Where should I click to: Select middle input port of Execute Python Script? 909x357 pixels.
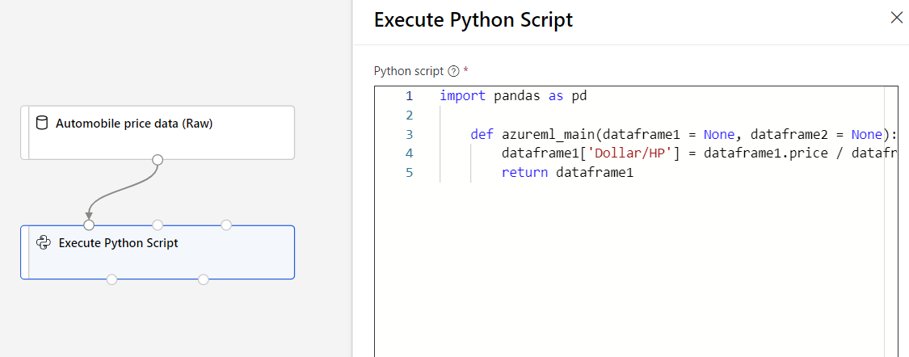(x=158, y=225)
